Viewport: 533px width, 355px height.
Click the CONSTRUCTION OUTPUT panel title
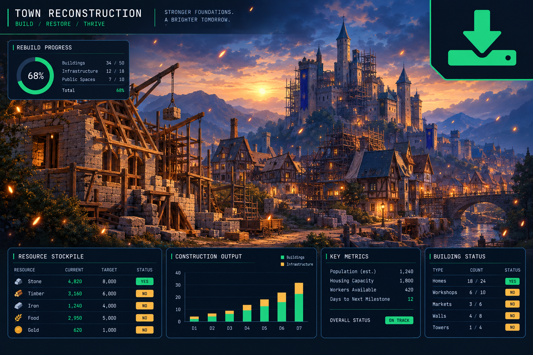(209, 257)
